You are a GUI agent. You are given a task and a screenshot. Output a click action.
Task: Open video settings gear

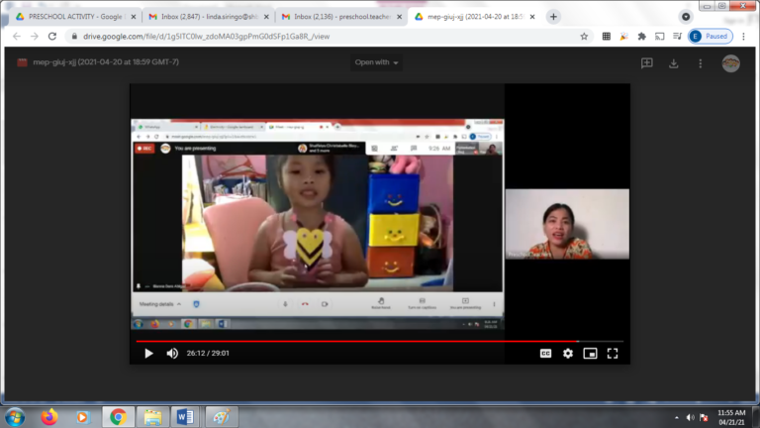pos(568,353)
